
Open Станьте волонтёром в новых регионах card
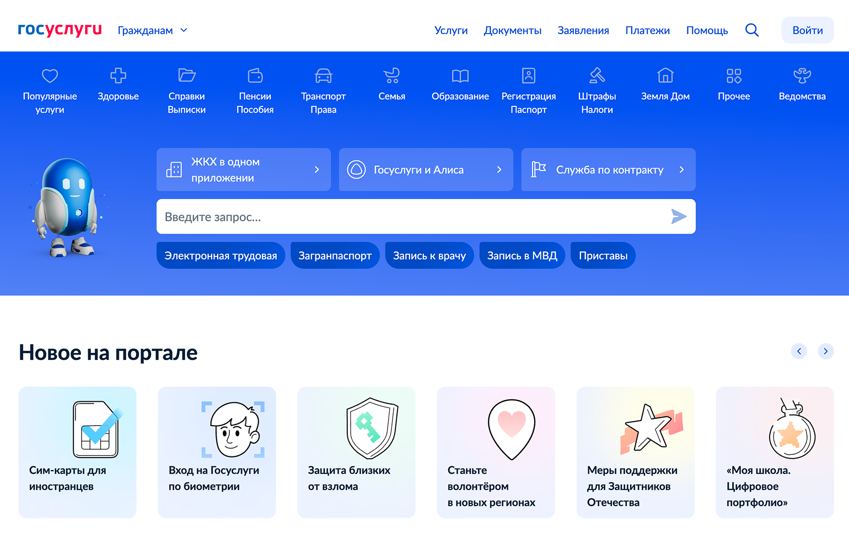(x=496, y=453)
